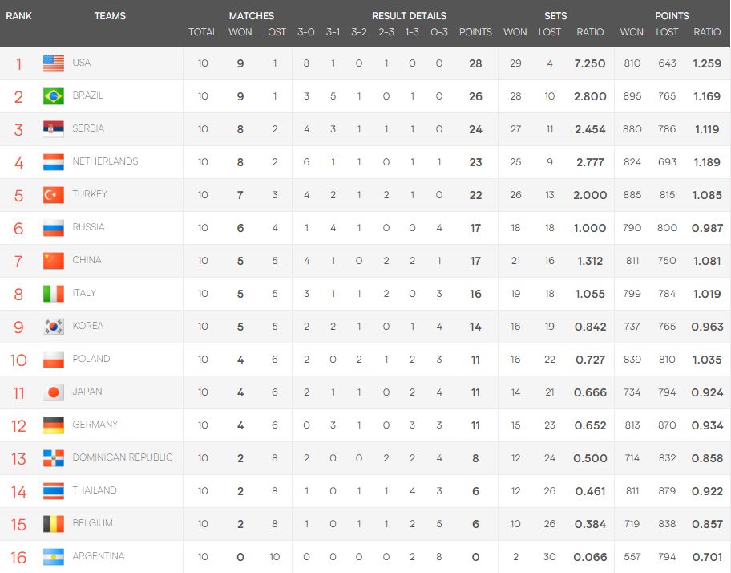Screen dimensions: 731x573
Task: Click the Japan flag icon
Action: pyautogui.click(x=54, y=392)
